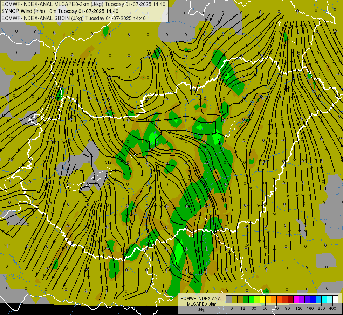Click the '250' legend scale label

[321, 308]
